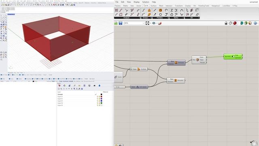Switch to the Mesh component tab
This screenshot has height=146, width=259.
[x=161, y=6]
